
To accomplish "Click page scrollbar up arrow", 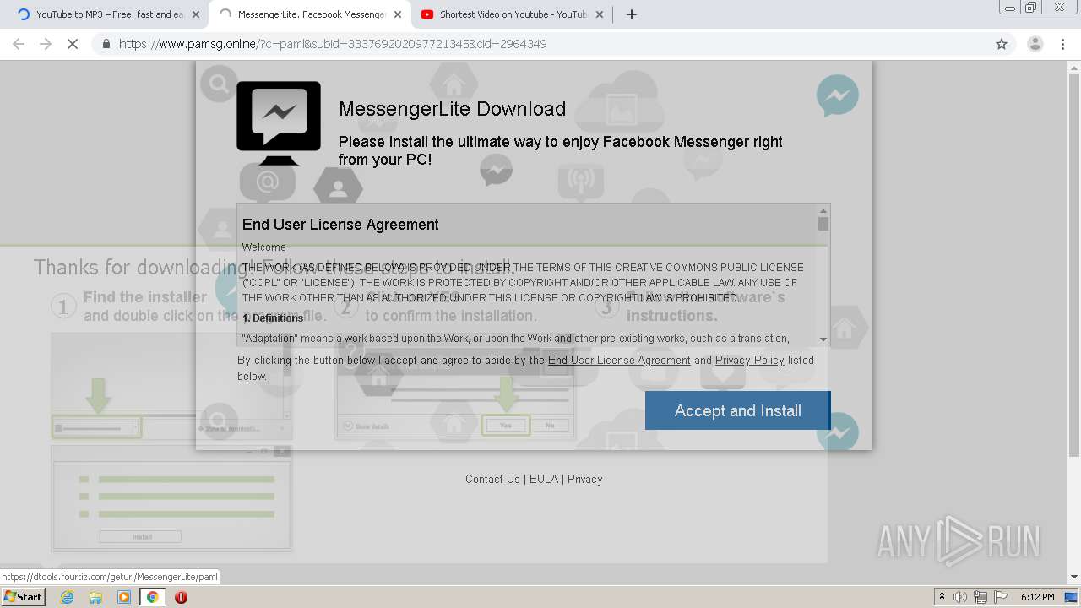I will pyautogui.click(x=1074, y=67).
